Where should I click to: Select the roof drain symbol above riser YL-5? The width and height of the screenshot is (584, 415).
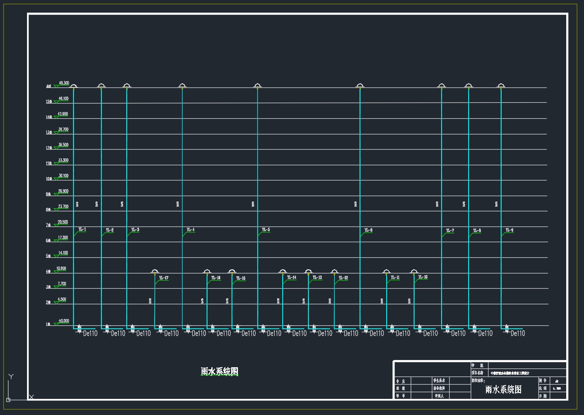tap(257, 86)
